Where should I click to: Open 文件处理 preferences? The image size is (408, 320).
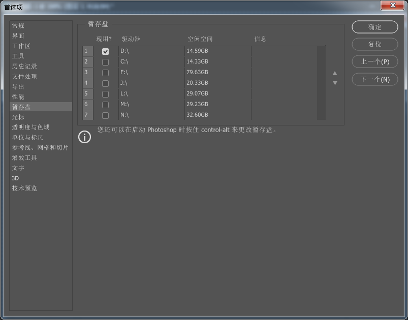tap(41, 77)
